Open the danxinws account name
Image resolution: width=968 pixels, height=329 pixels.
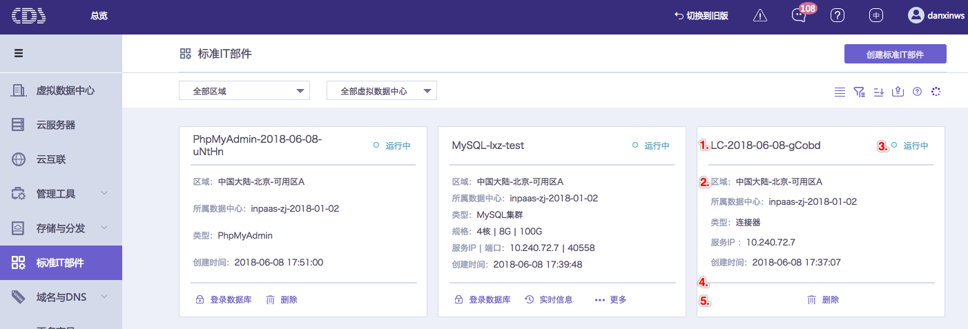[946, 16]
